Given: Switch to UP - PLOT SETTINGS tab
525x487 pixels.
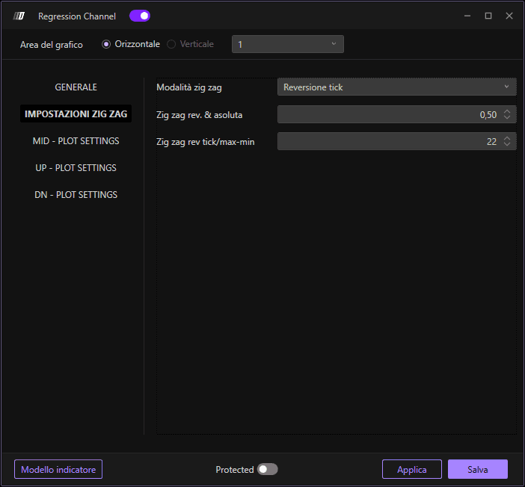Looking at the screenshot, I should coord(76,167).
